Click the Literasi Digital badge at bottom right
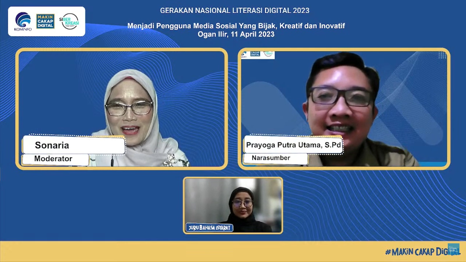 pyautogui.click(x=453, y=249)
